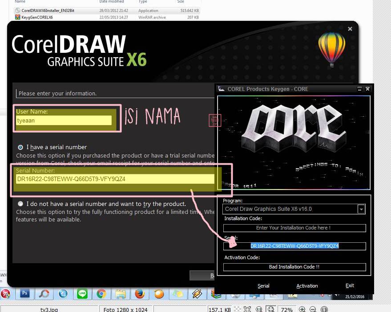Click the Serial button in keygen
This screenshot has width=391, height=312.
[263, 286]
